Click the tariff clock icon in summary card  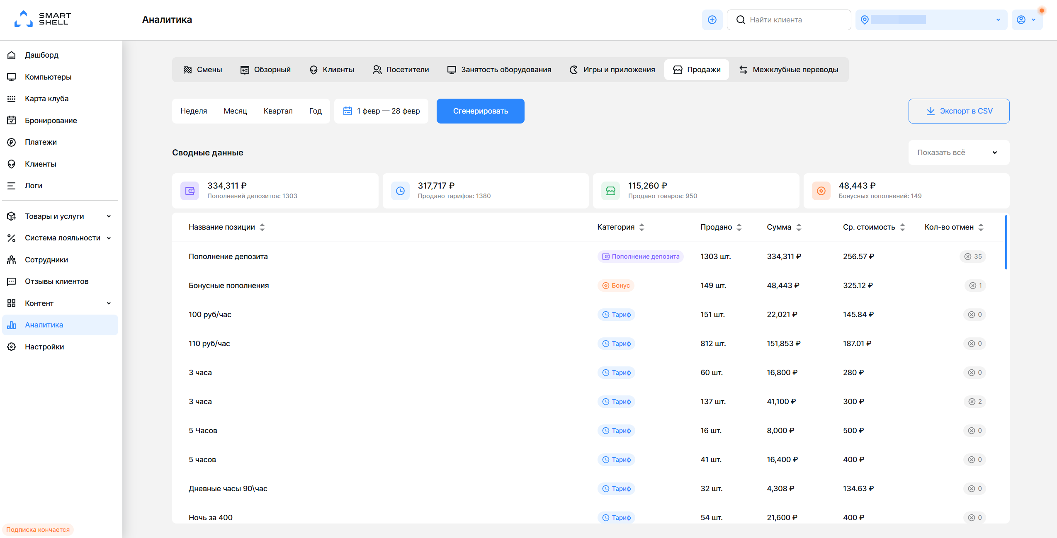tap(400, 191)
